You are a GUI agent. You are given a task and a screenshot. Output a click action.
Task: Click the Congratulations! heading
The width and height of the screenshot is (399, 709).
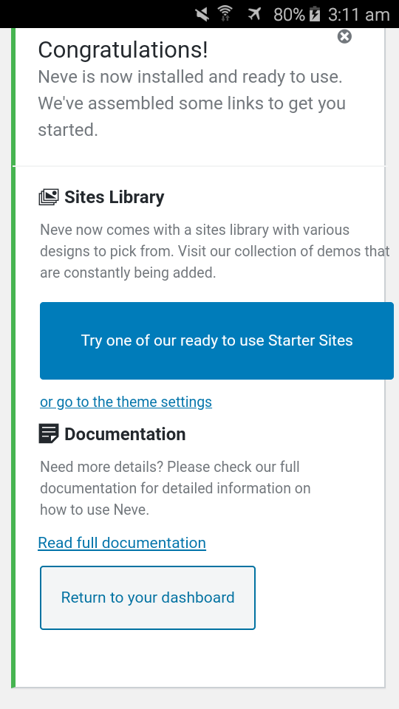tap(123, 49)
